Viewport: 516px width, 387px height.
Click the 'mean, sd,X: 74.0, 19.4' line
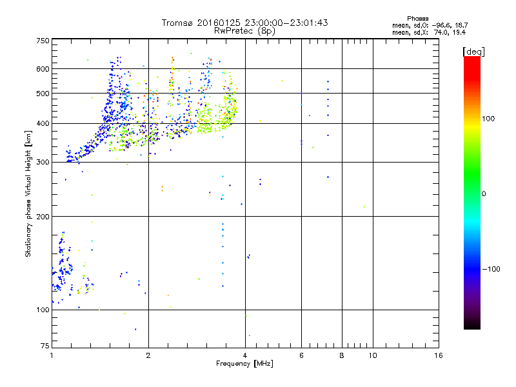[429, 32]
